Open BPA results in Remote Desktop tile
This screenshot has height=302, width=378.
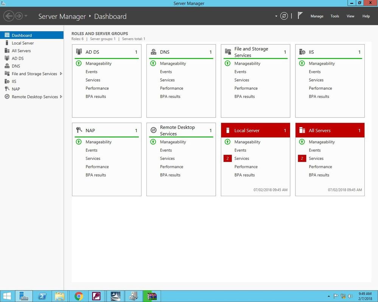[170, 175]
